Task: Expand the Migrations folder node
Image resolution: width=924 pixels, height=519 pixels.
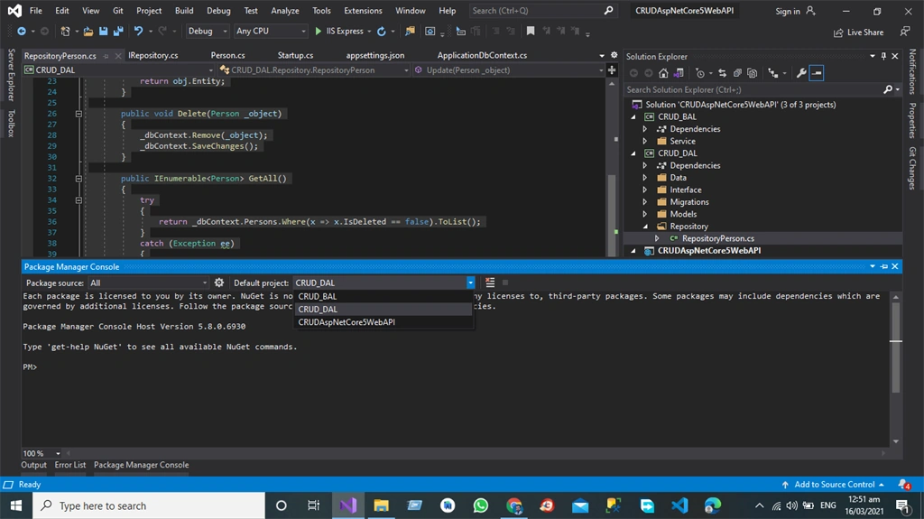Action: pyautogui.click(x=644, y=202)
